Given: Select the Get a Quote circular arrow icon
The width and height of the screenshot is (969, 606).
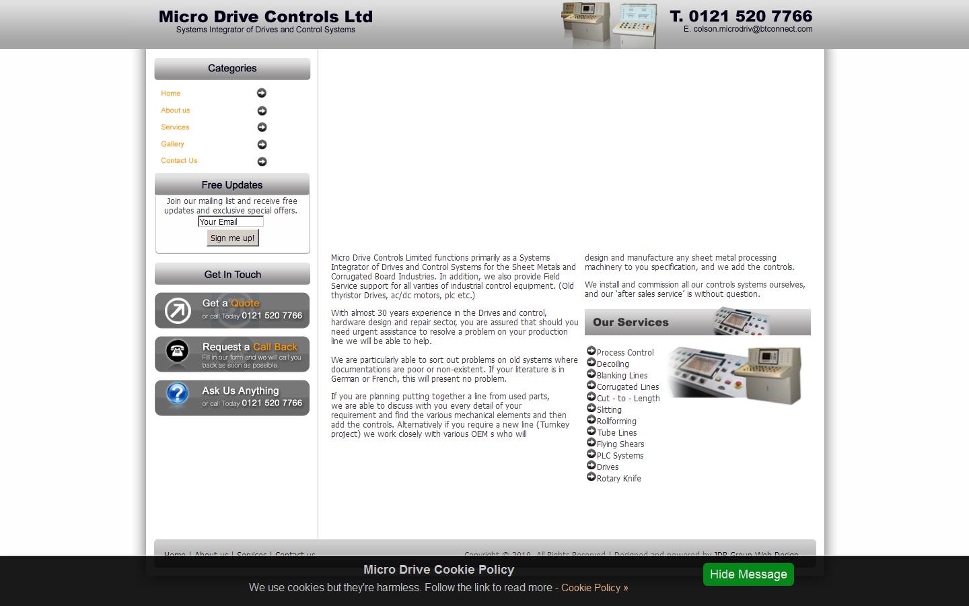Looking at the screenshot, I should [x=177, y=310].
